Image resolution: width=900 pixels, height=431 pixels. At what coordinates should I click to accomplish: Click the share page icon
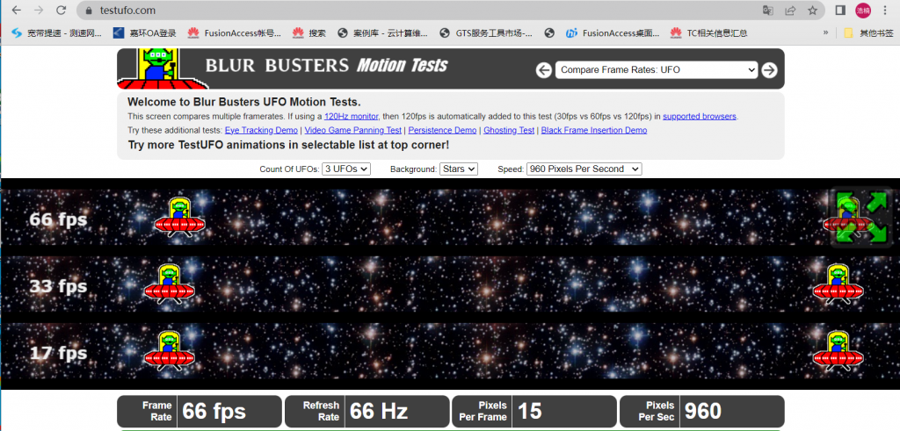click(790, 11)
